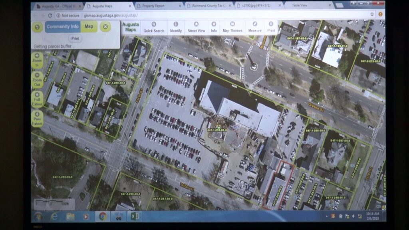Click the binoculars app in taskbar
This screenshot has width=409, height=230.
tap(119, 216)
